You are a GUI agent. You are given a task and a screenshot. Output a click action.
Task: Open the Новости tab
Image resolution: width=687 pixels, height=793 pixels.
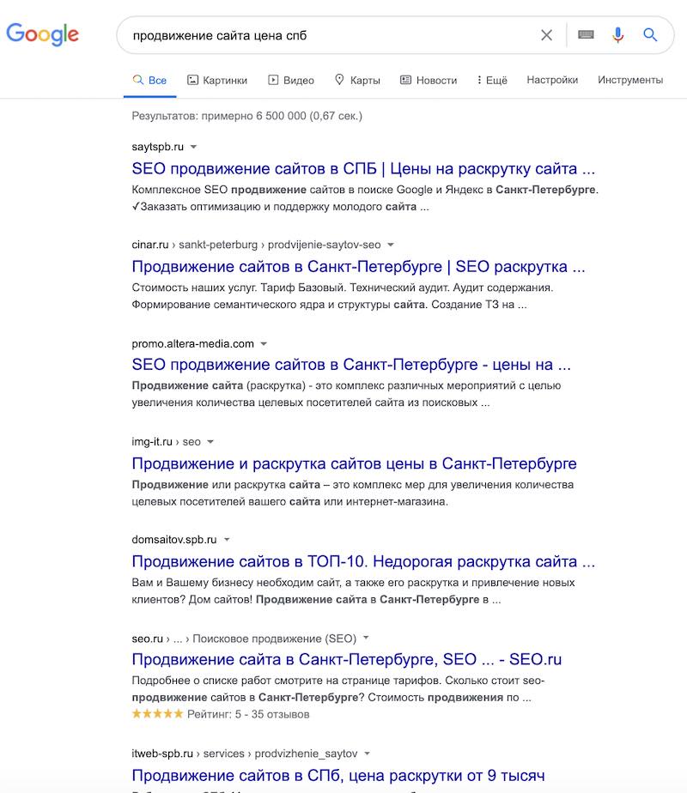[429, 80]
